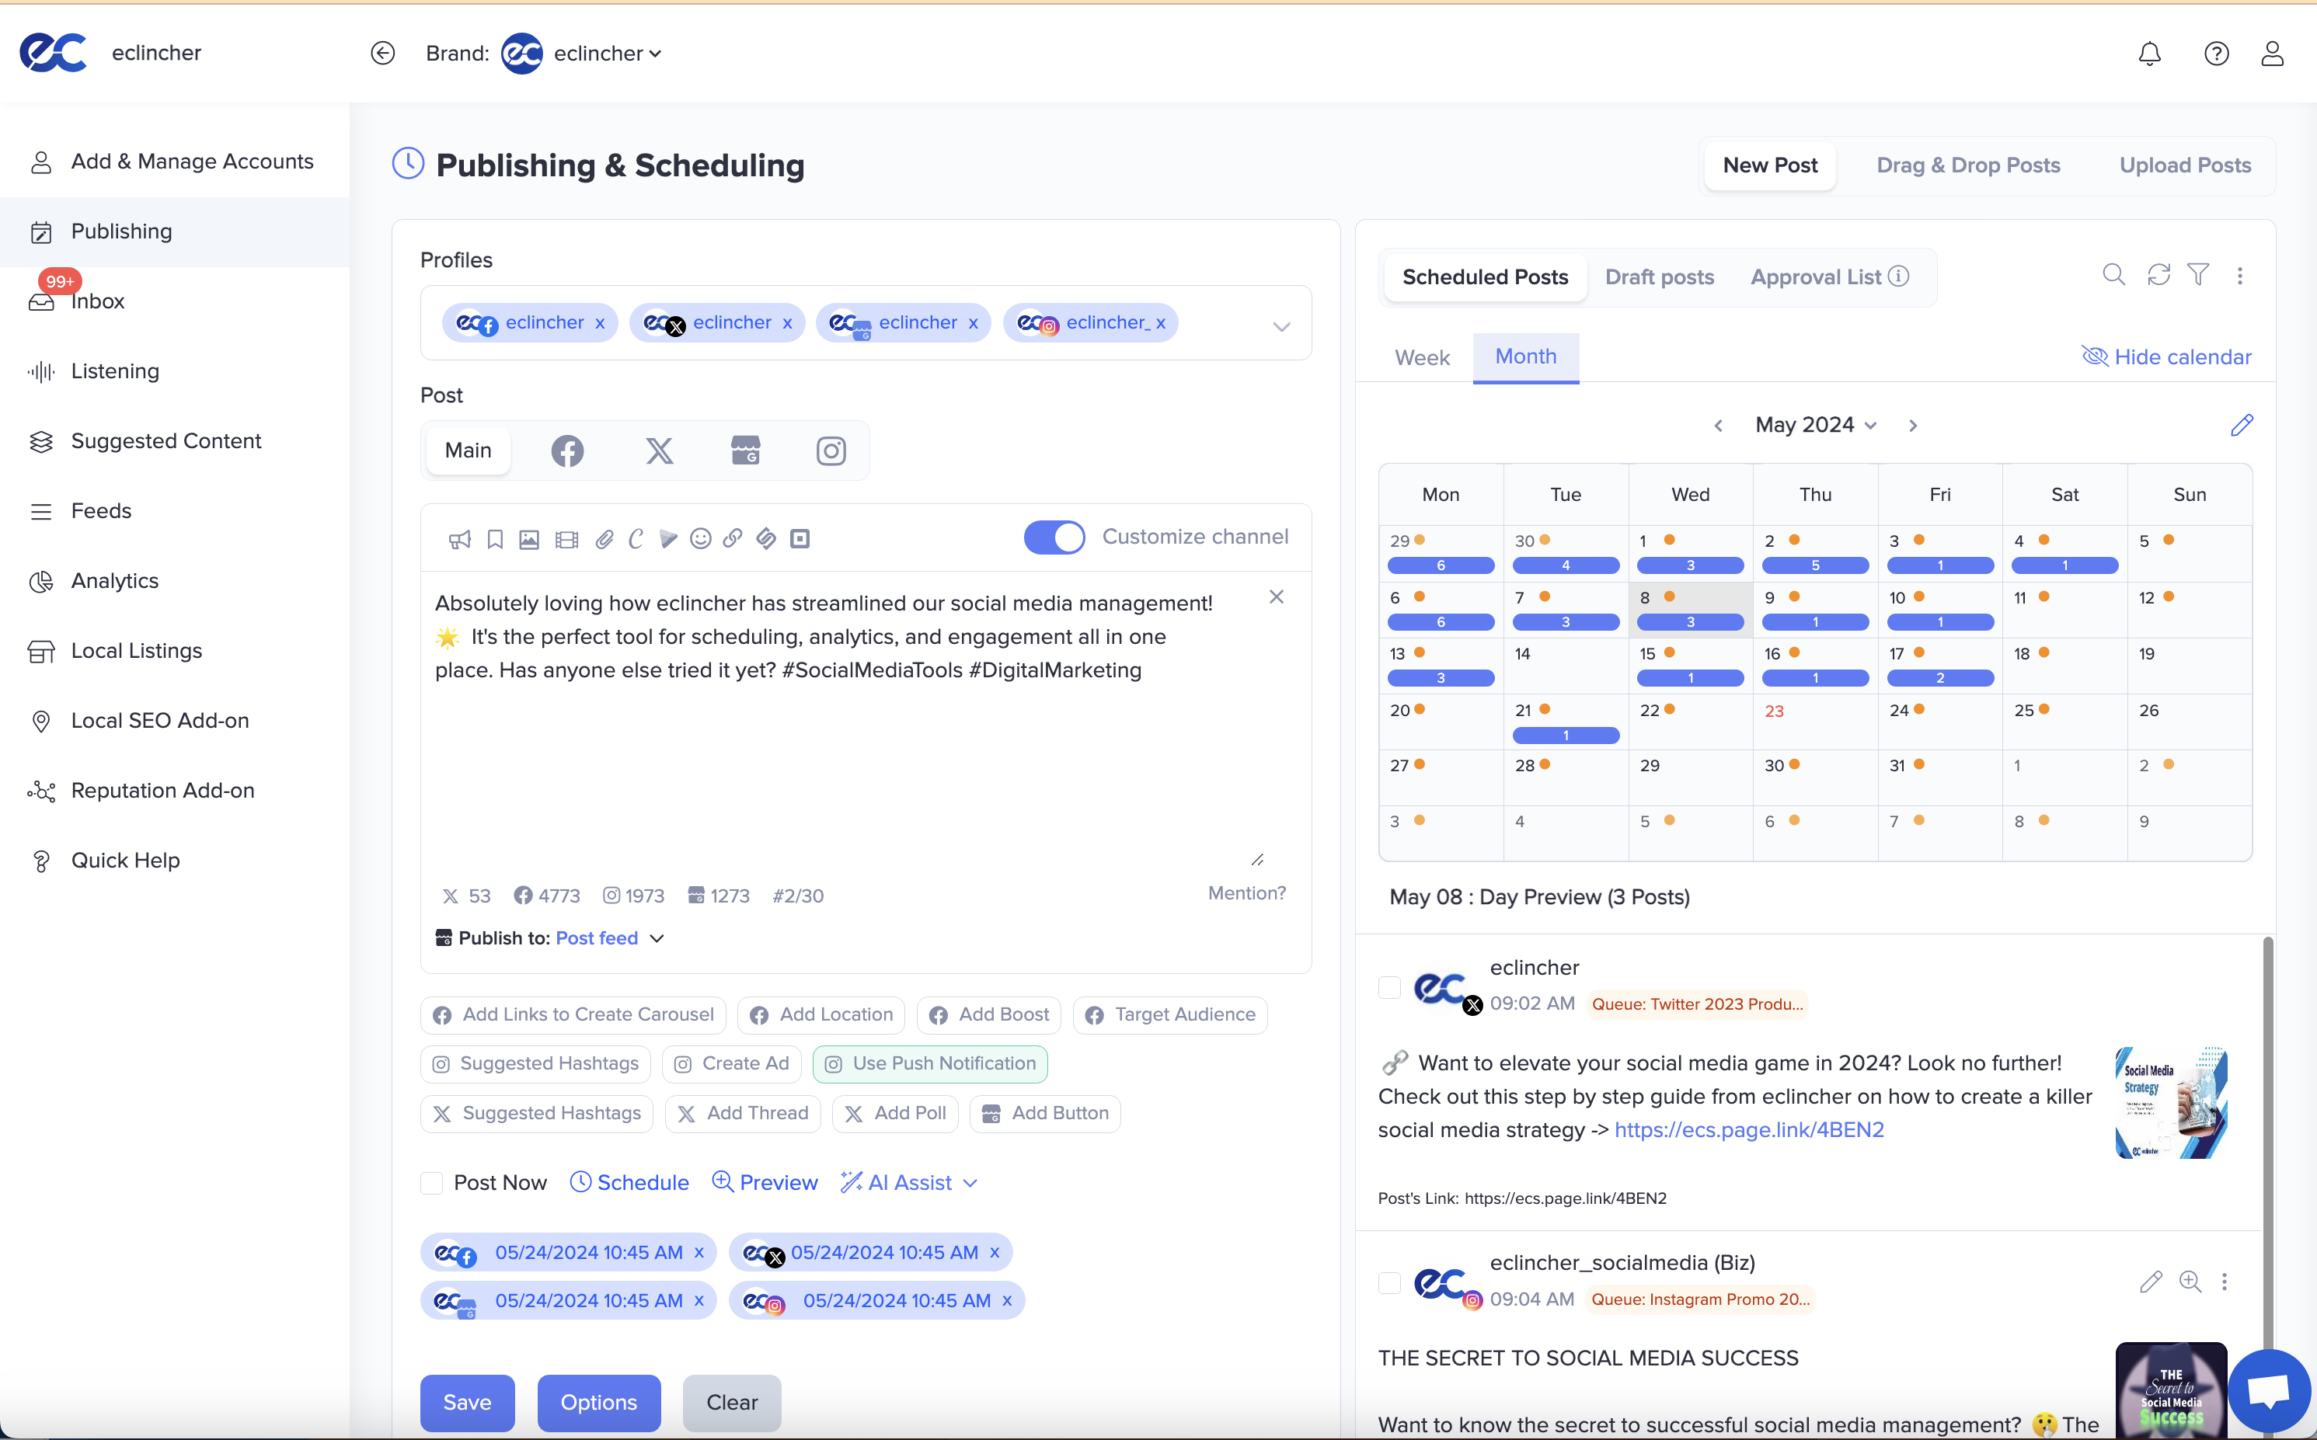2317x1440 pixels.
Task: Click the refresh icon in Scheduled Posts panel
Action: [2159, 276]
